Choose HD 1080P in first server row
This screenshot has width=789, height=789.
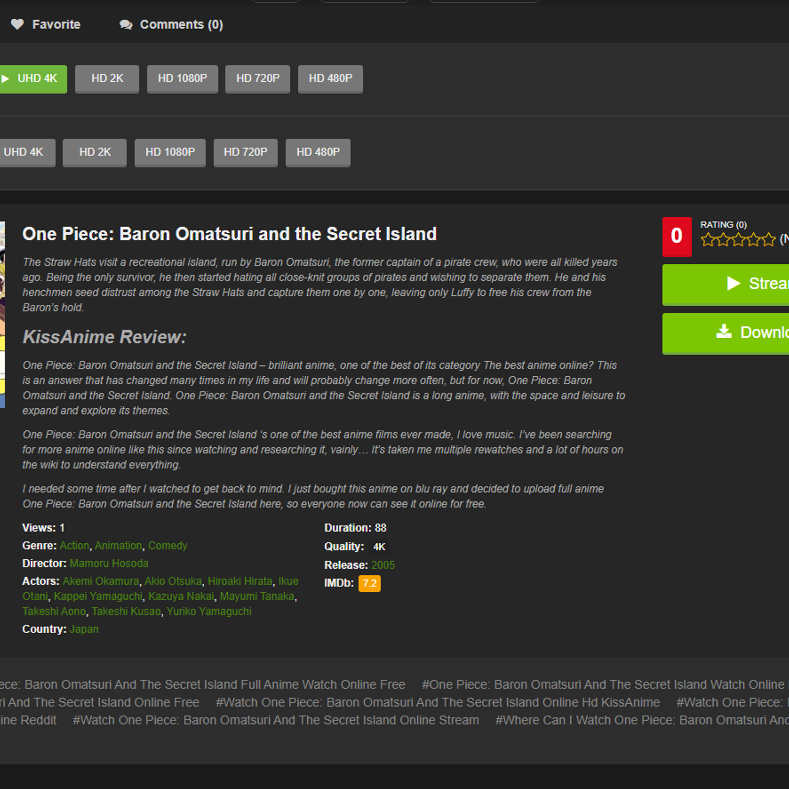pos(182,78)
